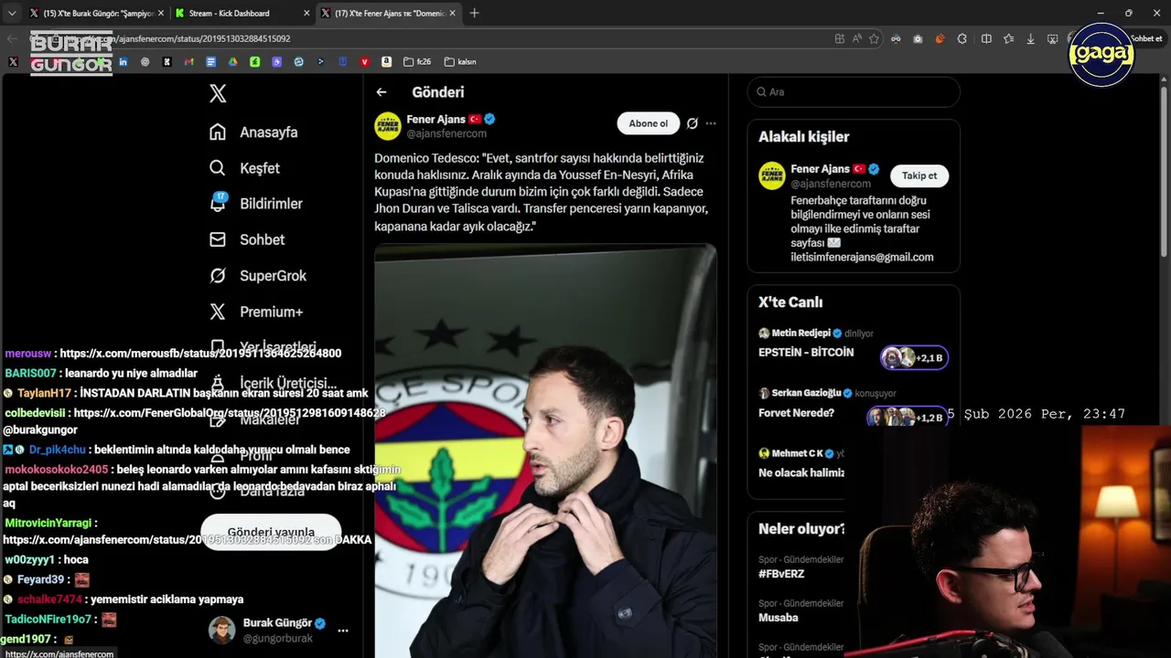Add this page to favorites star

point(874,38)
